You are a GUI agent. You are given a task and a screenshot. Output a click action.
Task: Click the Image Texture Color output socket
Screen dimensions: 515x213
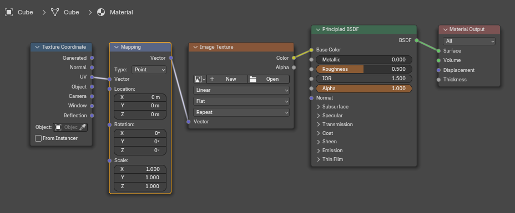point(294,58)
